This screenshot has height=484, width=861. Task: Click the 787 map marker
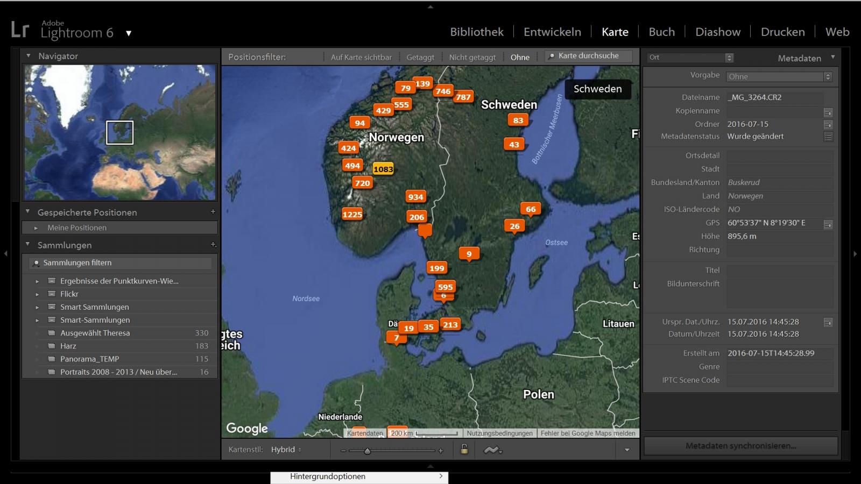pyautogui.click(x=463, y=97)
